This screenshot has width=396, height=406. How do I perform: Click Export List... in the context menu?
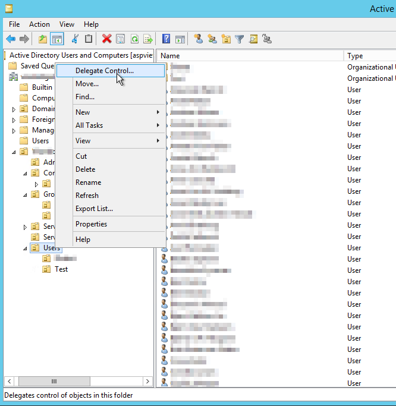coord(94,209)
